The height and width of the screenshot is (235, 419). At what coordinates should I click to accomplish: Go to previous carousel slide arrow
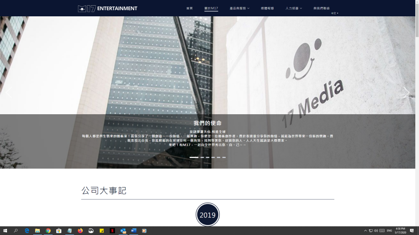pyautogui.click(x=8, y=93)
